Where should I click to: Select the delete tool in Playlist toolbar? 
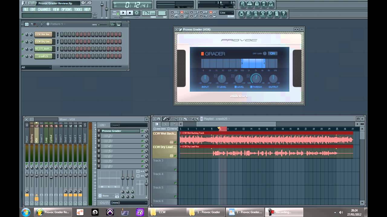(x=172, y=119)
